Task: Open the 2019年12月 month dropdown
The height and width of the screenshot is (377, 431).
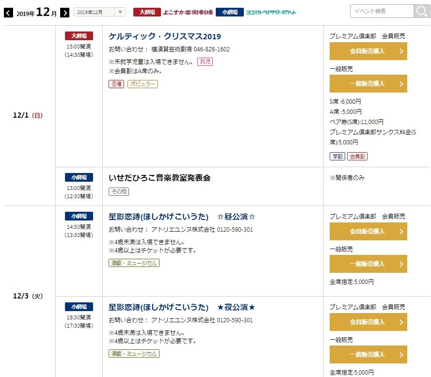Action: click(100, 12)
